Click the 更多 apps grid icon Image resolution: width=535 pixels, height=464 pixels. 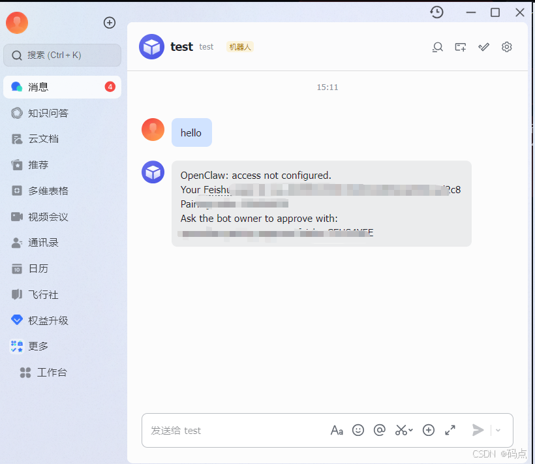click(17, 347)
